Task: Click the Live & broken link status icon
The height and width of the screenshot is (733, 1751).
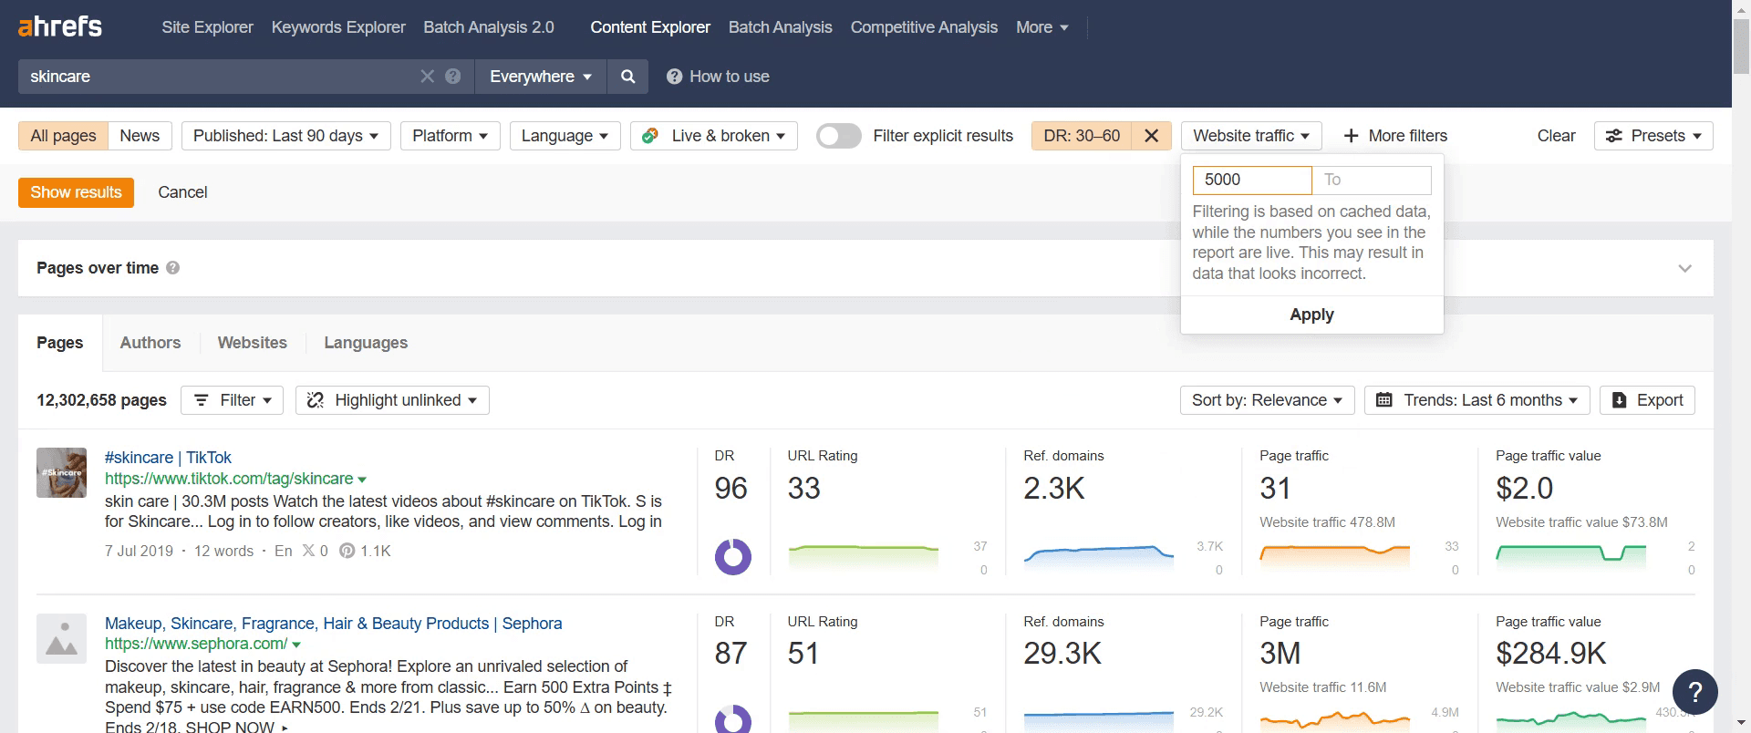Action: (x=650, y=136)
